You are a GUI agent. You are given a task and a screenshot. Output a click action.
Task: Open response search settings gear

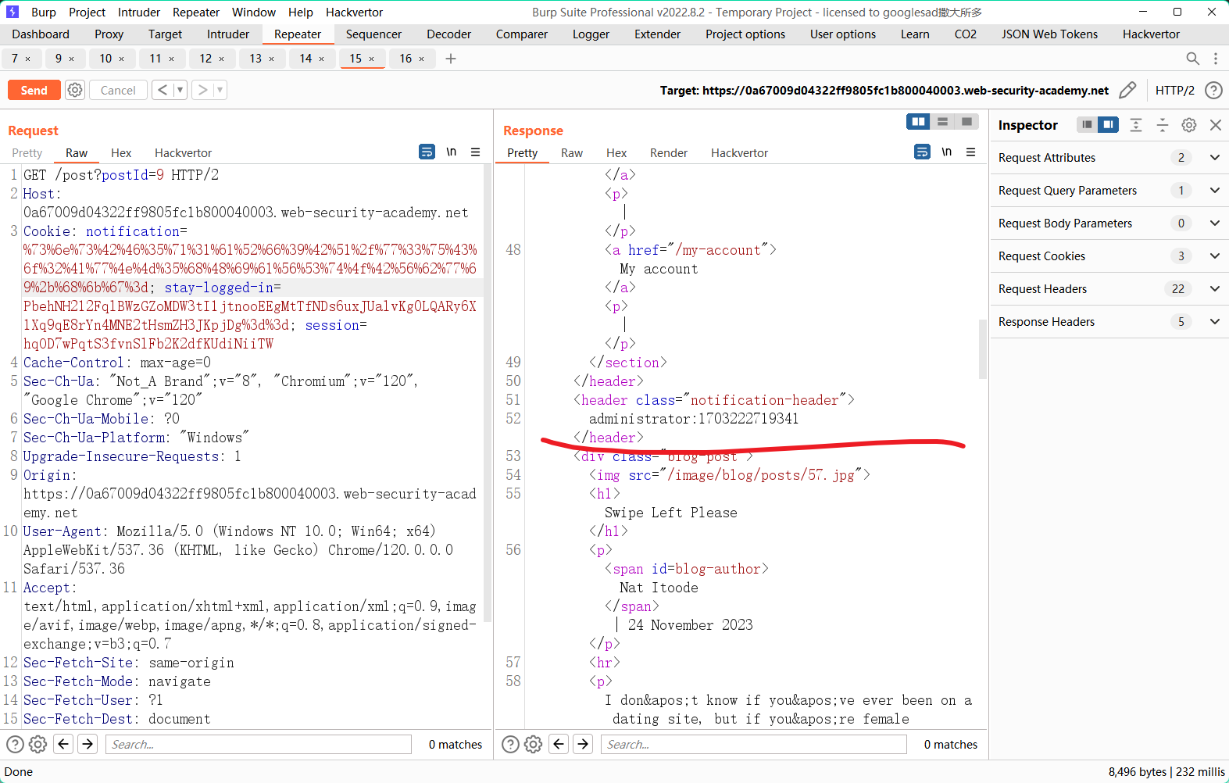point(534,744)
